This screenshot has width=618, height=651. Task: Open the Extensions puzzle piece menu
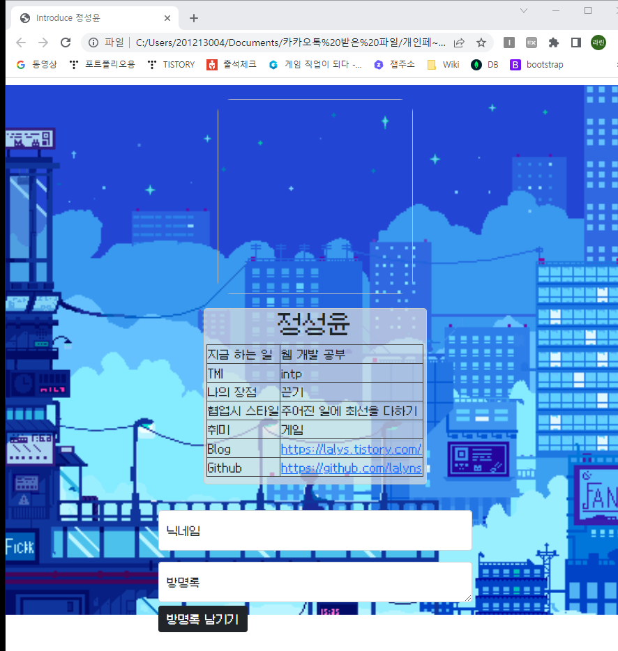pos(554,43)
